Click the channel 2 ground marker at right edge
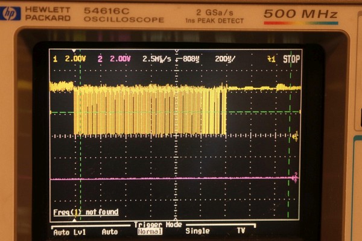This screenshot has height=241, width=362. pyautogui.click(x=295, y=178)
